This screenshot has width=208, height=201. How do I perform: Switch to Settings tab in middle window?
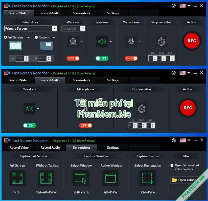pos(113,80)
